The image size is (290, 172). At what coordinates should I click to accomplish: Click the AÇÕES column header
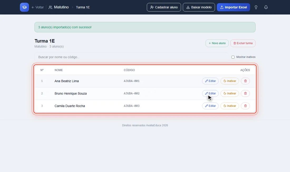(245, 70)
